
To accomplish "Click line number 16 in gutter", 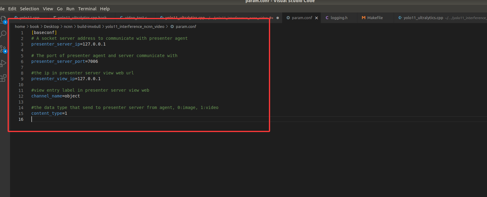I will pos(21,119).
